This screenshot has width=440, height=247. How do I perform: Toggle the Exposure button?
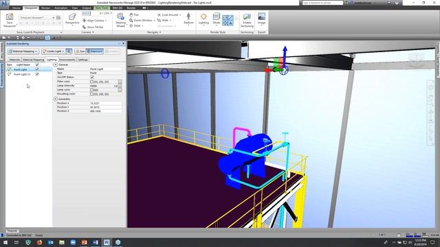pos(95,51)
